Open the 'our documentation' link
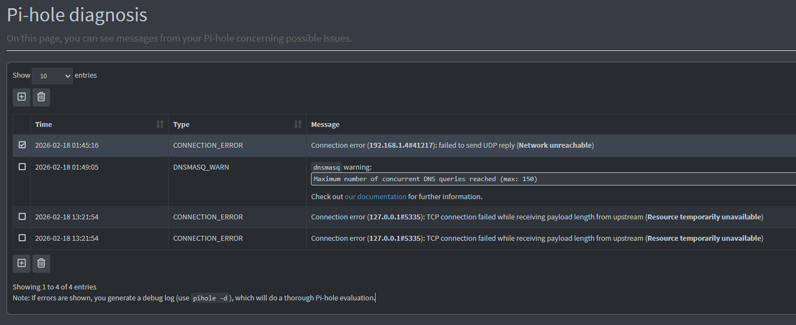This screenshot has height=325, width=796. click(x=376, y=196)
